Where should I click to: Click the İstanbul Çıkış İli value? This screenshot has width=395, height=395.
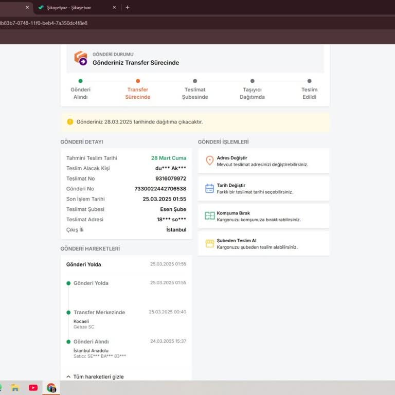[x=176, y=230]
